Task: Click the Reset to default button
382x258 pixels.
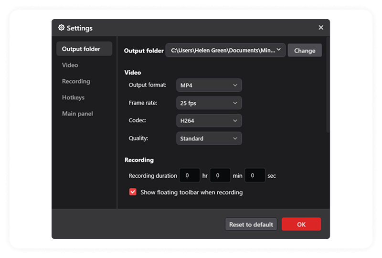Action: click(x=251, y=225)
